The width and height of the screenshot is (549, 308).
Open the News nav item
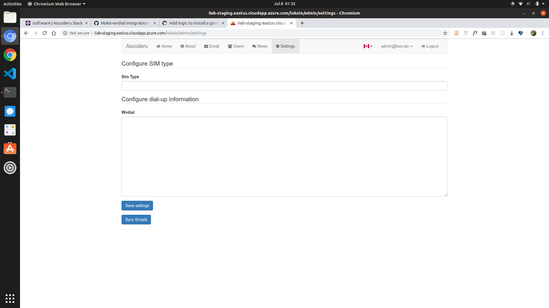coord(260,46)
